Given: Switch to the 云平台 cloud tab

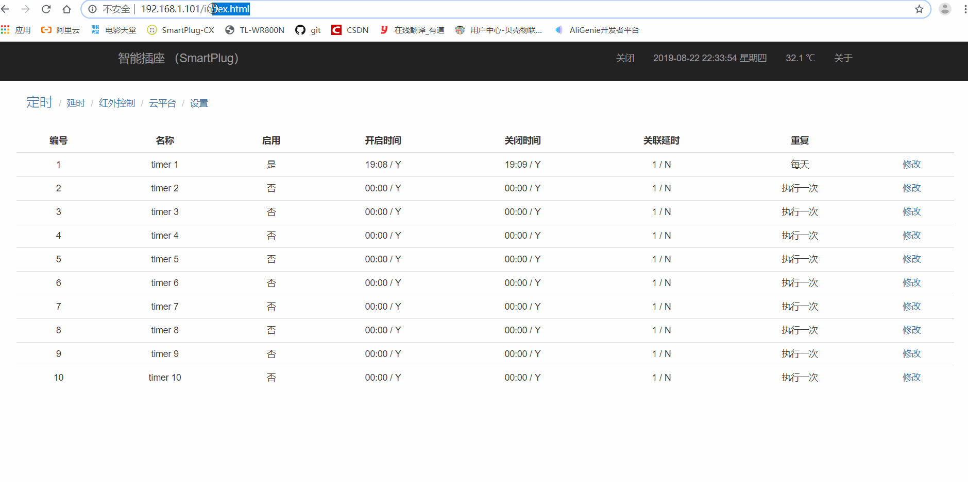Looking at the screenshot, I should click(162, 103).
